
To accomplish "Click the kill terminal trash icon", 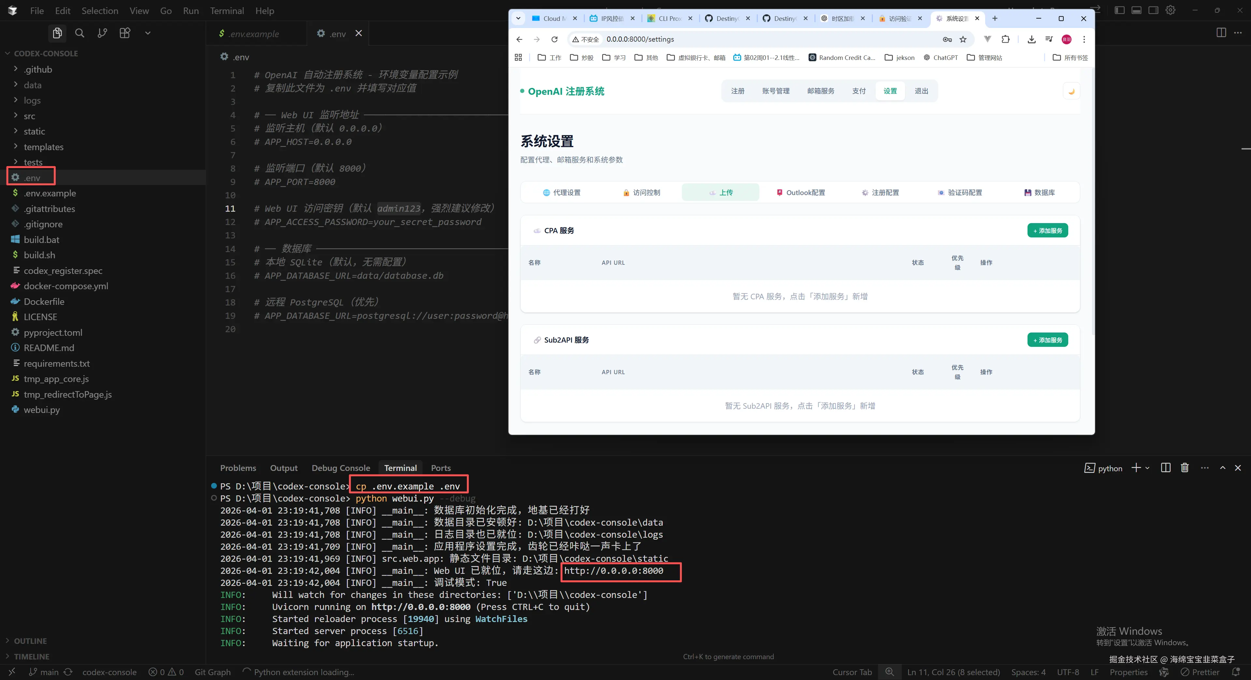I will pyautogui.click(x=1185, y=468).
